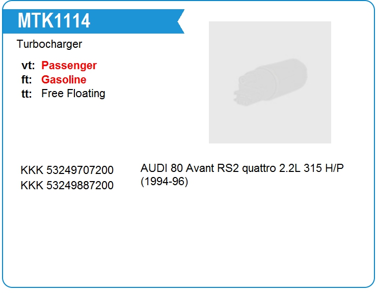This screenshot has width=377, height=293.
Task: Click the vt: label
Action: pyautogui.click(x=28, y=66)
